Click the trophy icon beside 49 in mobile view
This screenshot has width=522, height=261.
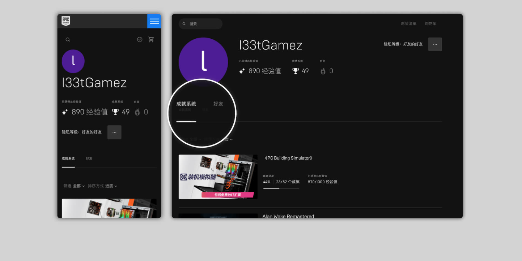[115, 112]
